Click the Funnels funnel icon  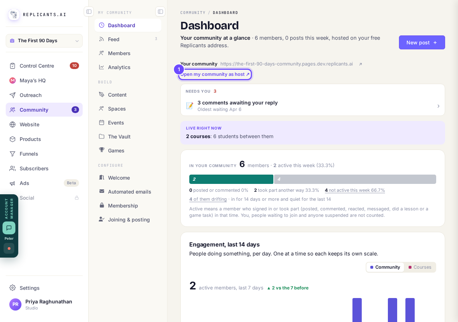(13, 154)
